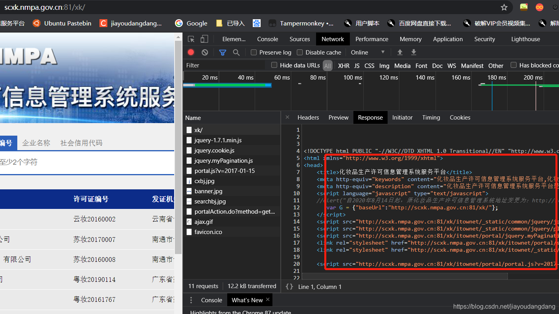
Task: Filter requests by Font
Action: coord(421,66)
